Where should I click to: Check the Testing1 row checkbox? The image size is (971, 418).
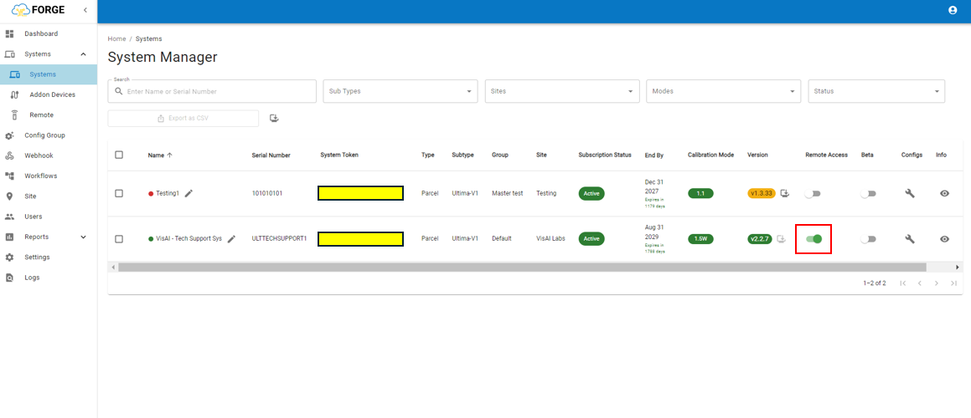[119, 193]
